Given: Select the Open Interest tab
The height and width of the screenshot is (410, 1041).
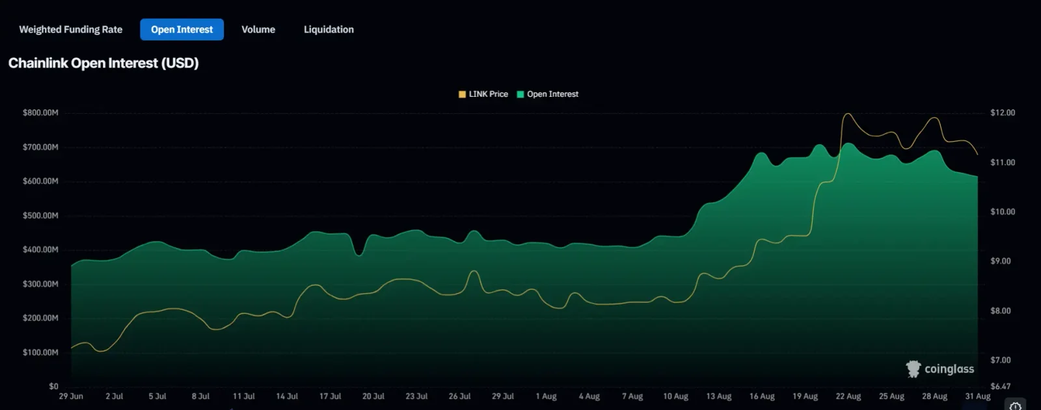Looking at the screenshot, I should (182, 29).
